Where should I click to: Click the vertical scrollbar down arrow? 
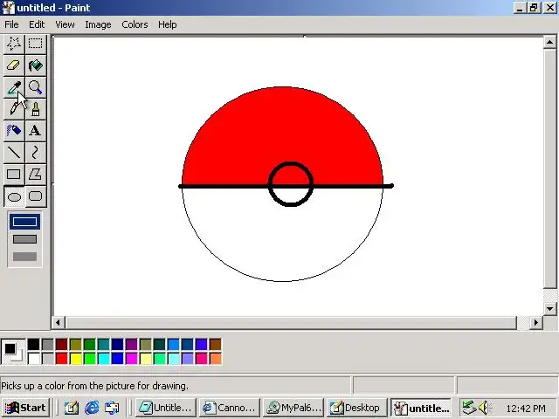(x=549, y=308)
